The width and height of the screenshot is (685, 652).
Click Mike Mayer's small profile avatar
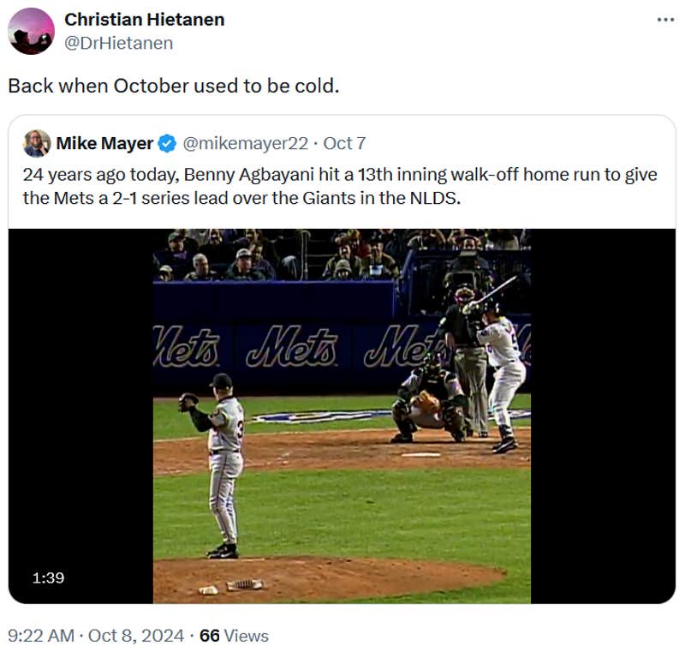click(x=37, y=143)
